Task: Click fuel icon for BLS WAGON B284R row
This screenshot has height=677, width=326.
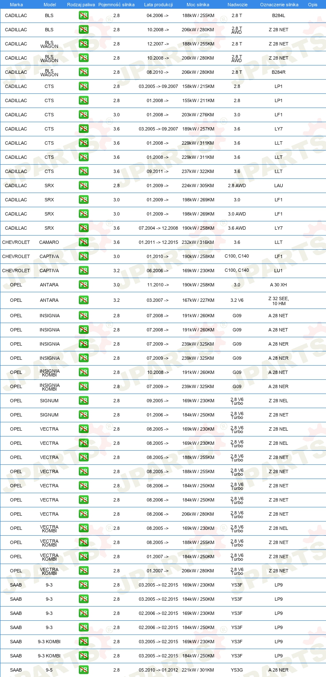Action: click(83, 72)
